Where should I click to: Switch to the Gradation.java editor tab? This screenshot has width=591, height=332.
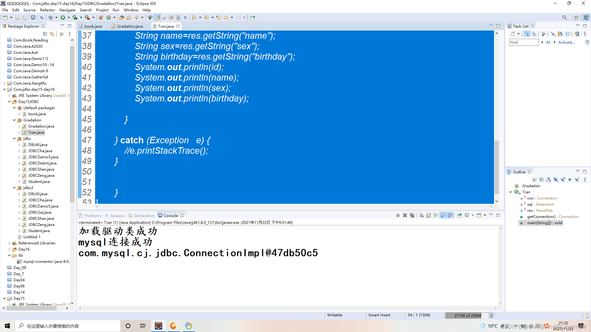[130, 26]
